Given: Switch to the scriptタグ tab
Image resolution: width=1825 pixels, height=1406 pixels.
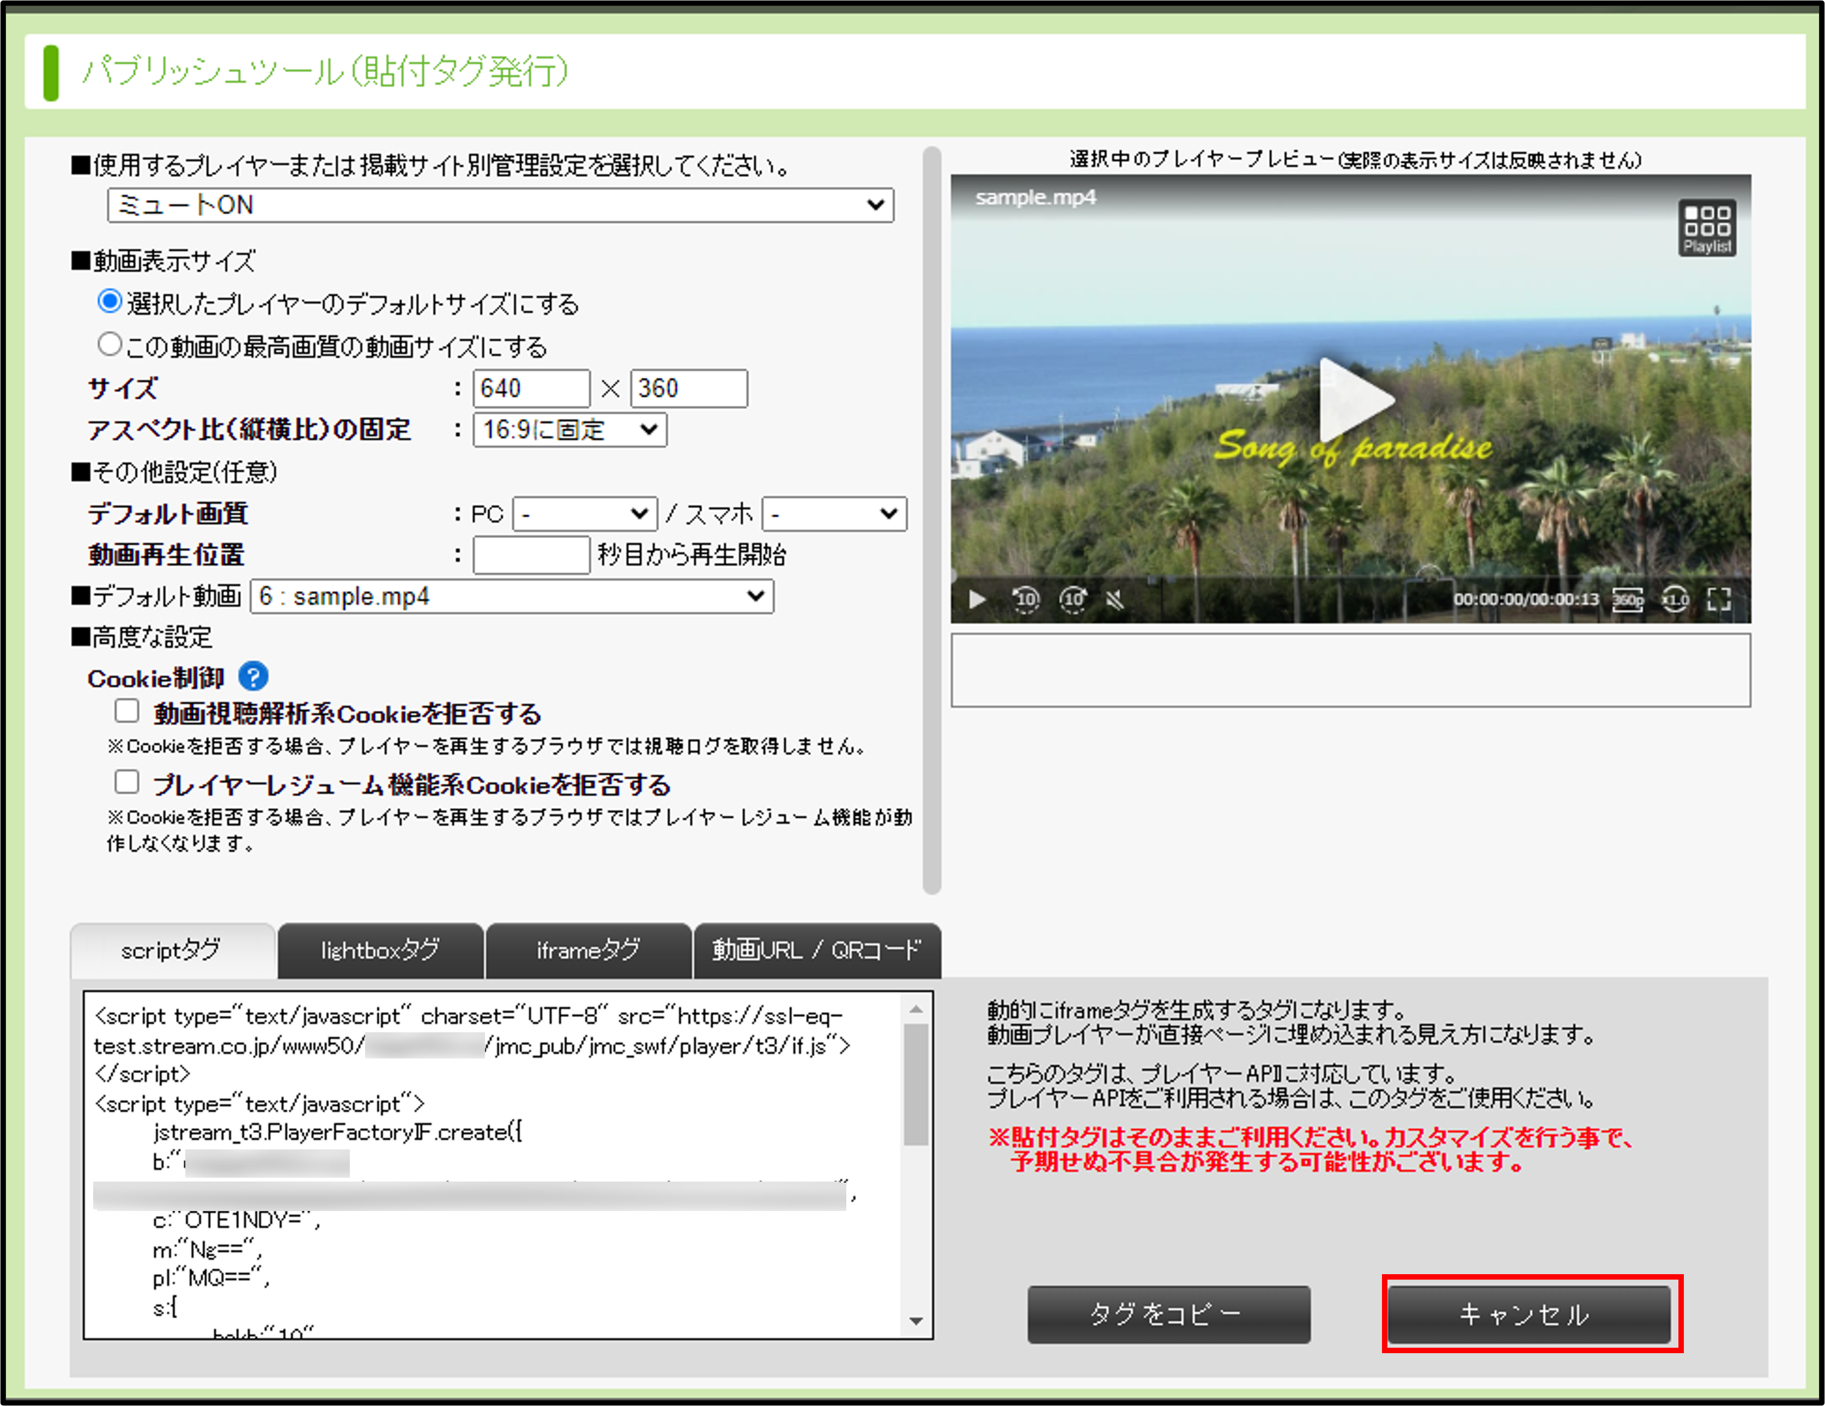Looking at the screenshot, I should coord(172,951).
